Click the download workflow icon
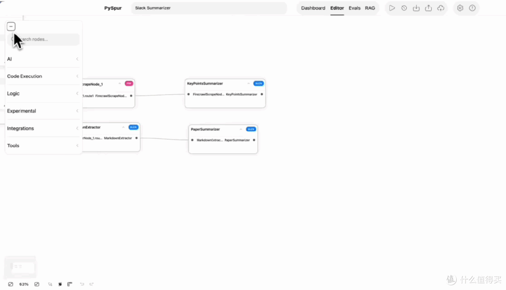Viewport: 506px width, 290px height. (x=416, y=8)
